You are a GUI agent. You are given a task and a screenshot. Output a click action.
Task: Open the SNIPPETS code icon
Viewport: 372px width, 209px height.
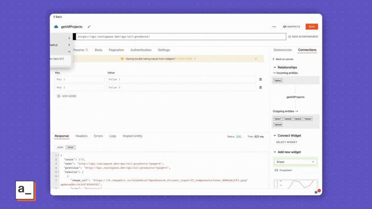click(x=286, y=26)
